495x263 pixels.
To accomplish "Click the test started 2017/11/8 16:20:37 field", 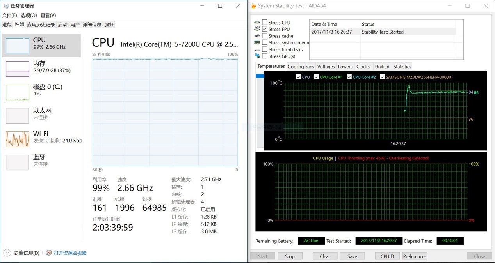I will coord(379,241).
